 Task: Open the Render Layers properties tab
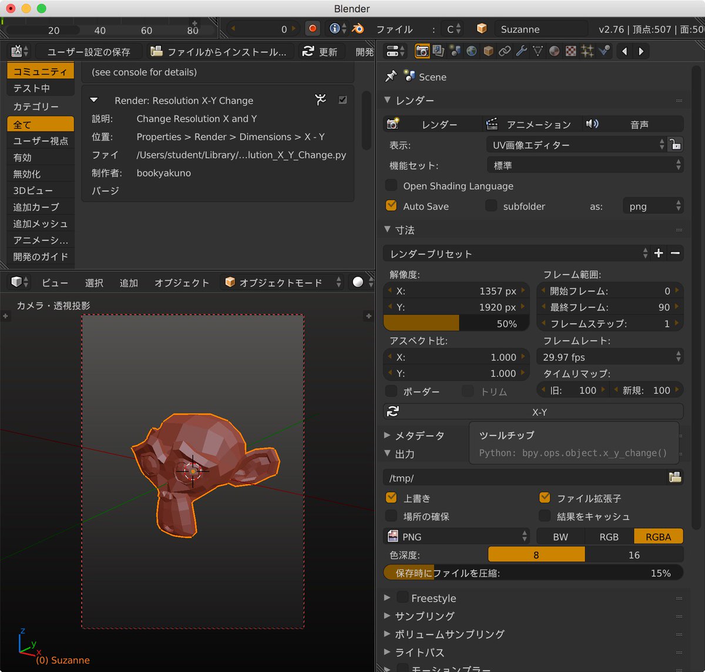438,51
